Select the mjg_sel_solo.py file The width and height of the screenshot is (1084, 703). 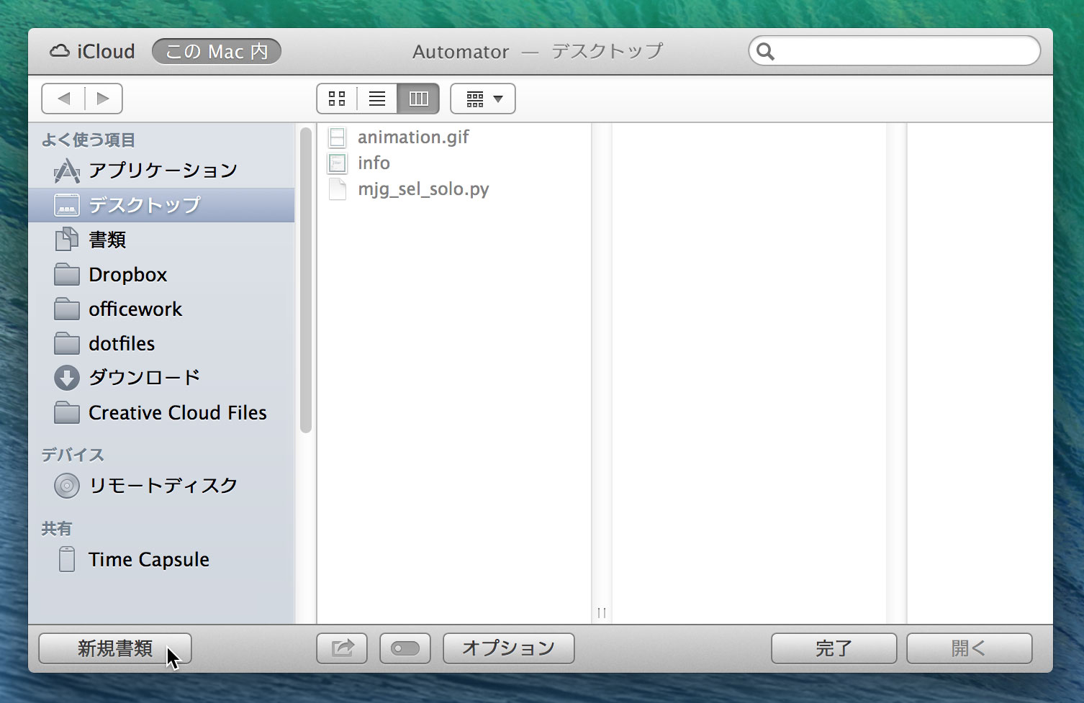[x=453, y=189]
